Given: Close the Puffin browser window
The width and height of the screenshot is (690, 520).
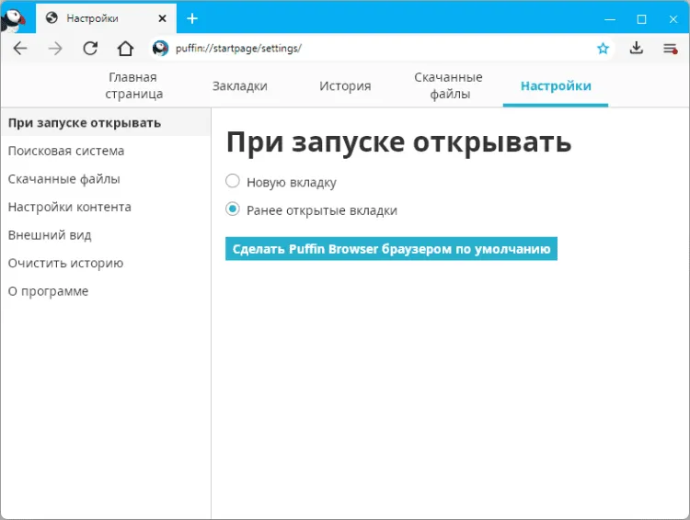Looking at the screenshot, I should tap(673, 19).
